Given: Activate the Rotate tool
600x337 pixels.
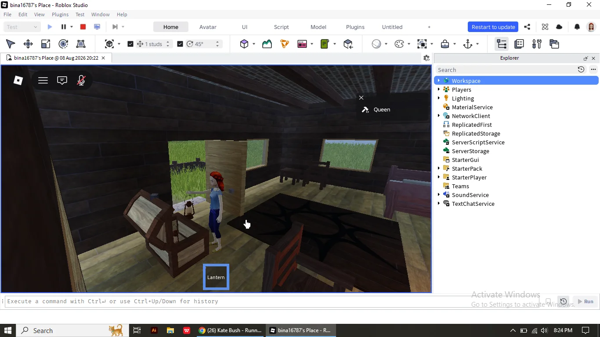Looking at the screenshot, I should tap(63, 44).
